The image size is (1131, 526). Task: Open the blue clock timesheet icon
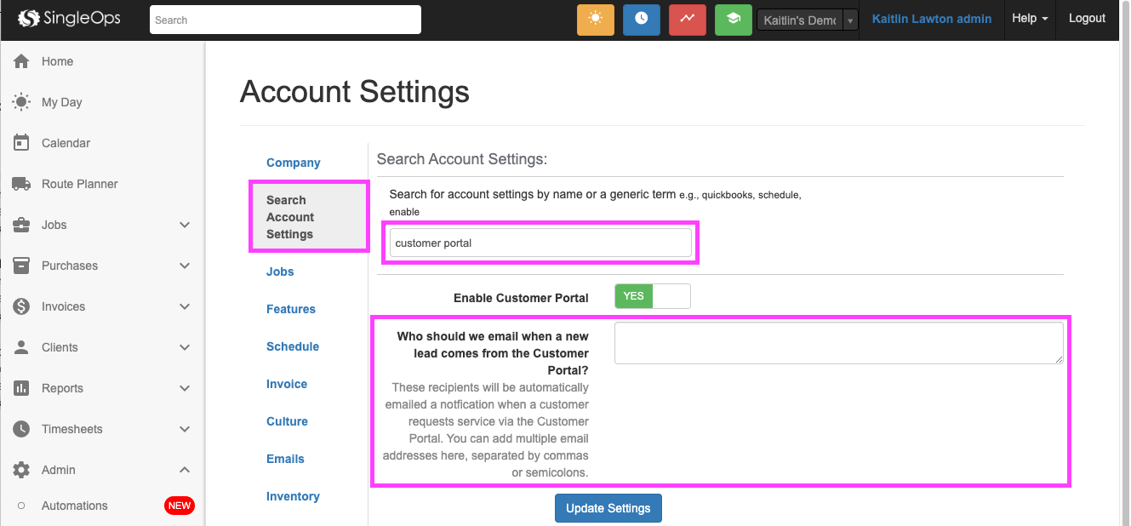pyautogui.click(x=641, y=20)
